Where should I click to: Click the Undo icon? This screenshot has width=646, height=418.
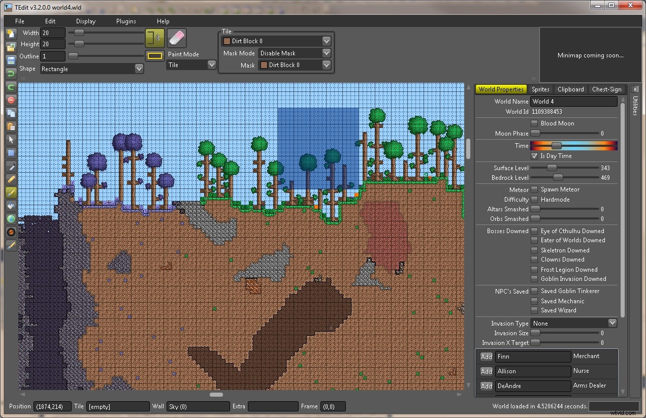tap(11, 73)
